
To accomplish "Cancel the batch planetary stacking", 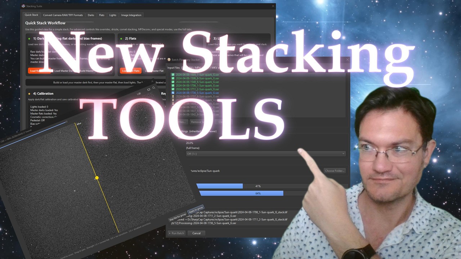I will pos(196,233).
